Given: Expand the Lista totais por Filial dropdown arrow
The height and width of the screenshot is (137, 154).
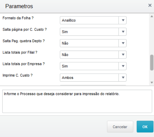Looking at the screenshot, I should 123,55.
